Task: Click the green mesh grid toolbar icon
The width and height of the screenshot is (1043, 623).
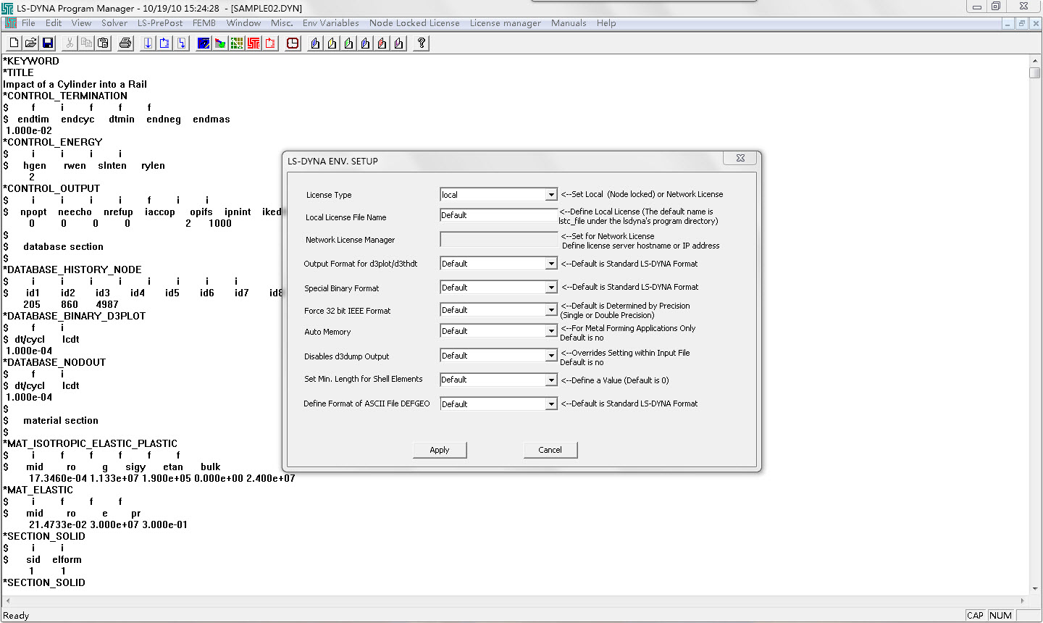Action: pyautogui.click(x=237, y=43)
